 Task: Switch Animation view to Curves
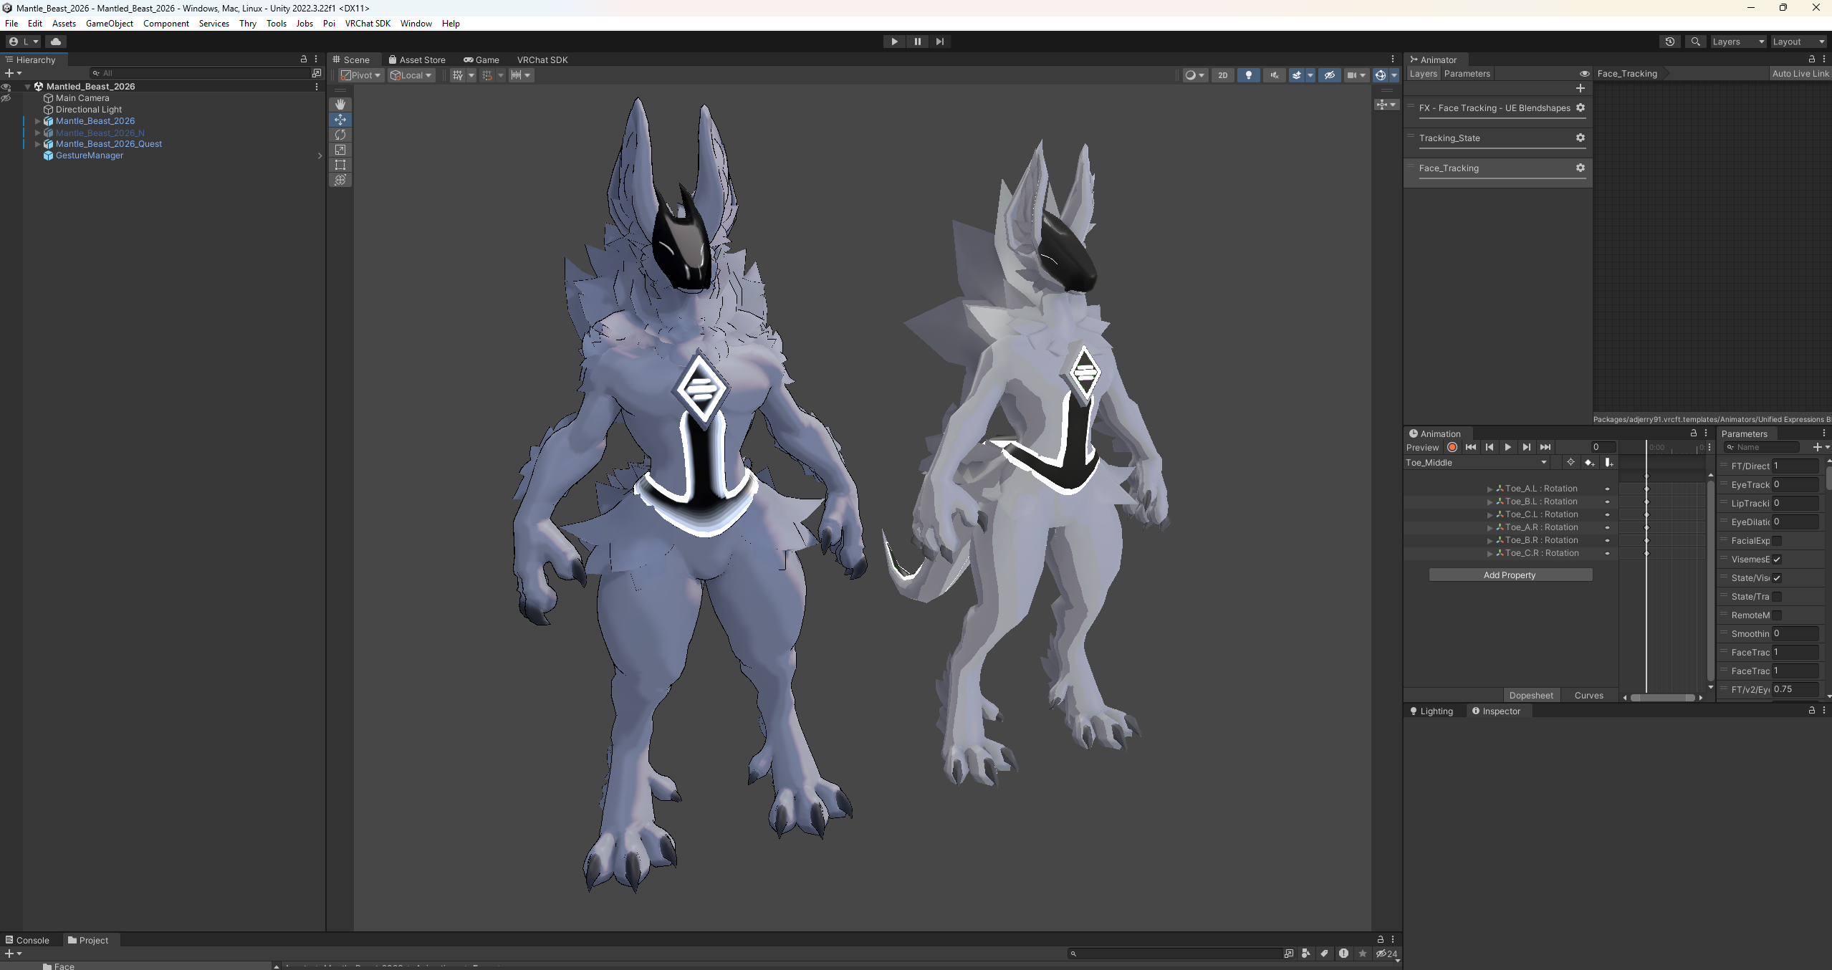tap(1588, 695)
